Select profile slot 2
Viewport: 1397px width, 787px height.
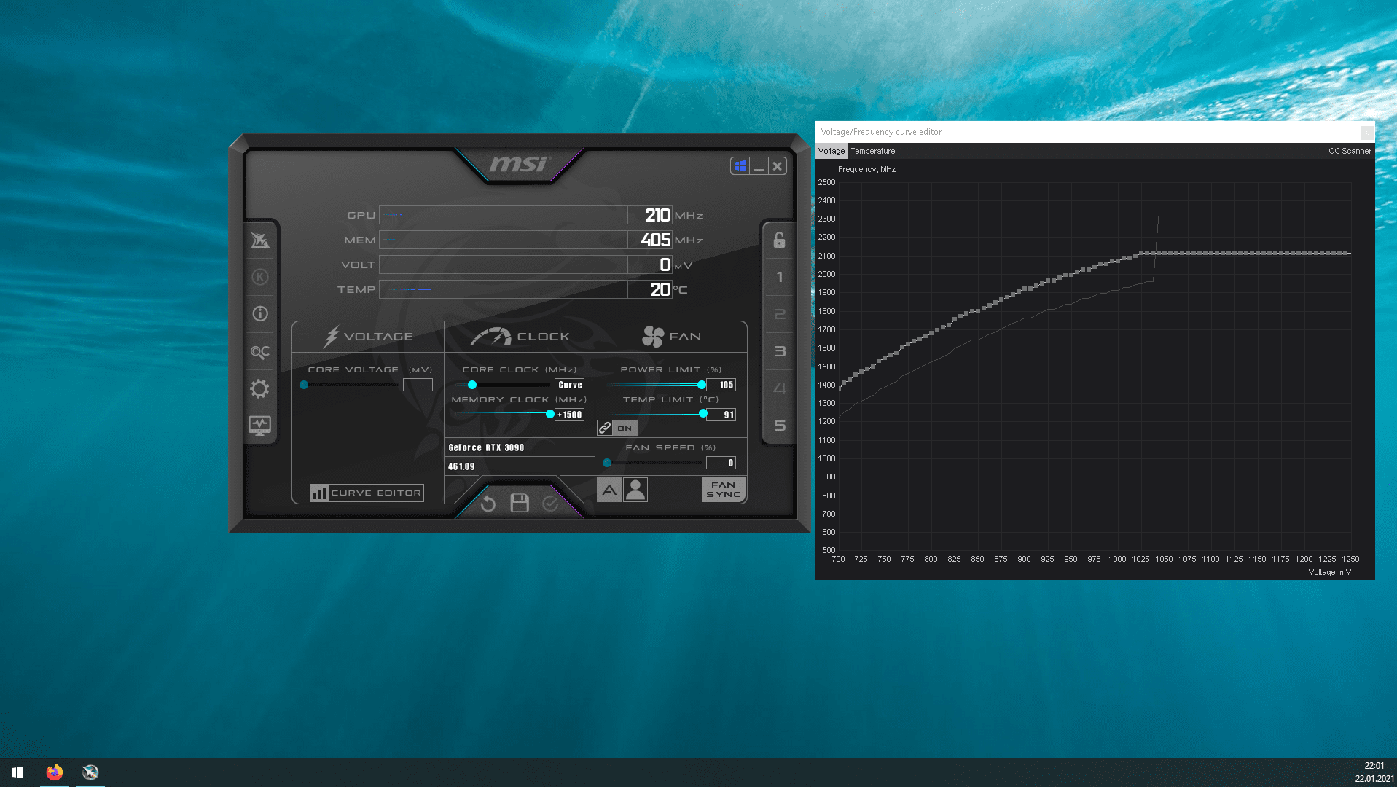(x=779, y=314)
